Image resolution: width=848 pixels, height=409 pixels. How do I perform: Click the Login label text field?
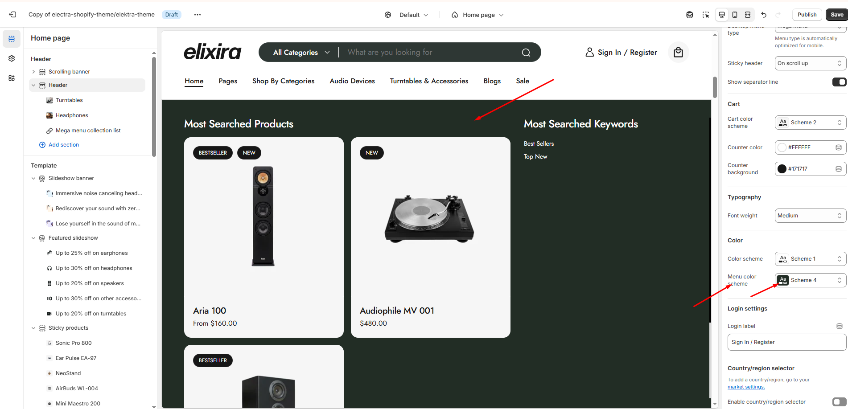(x=787, y=342)
